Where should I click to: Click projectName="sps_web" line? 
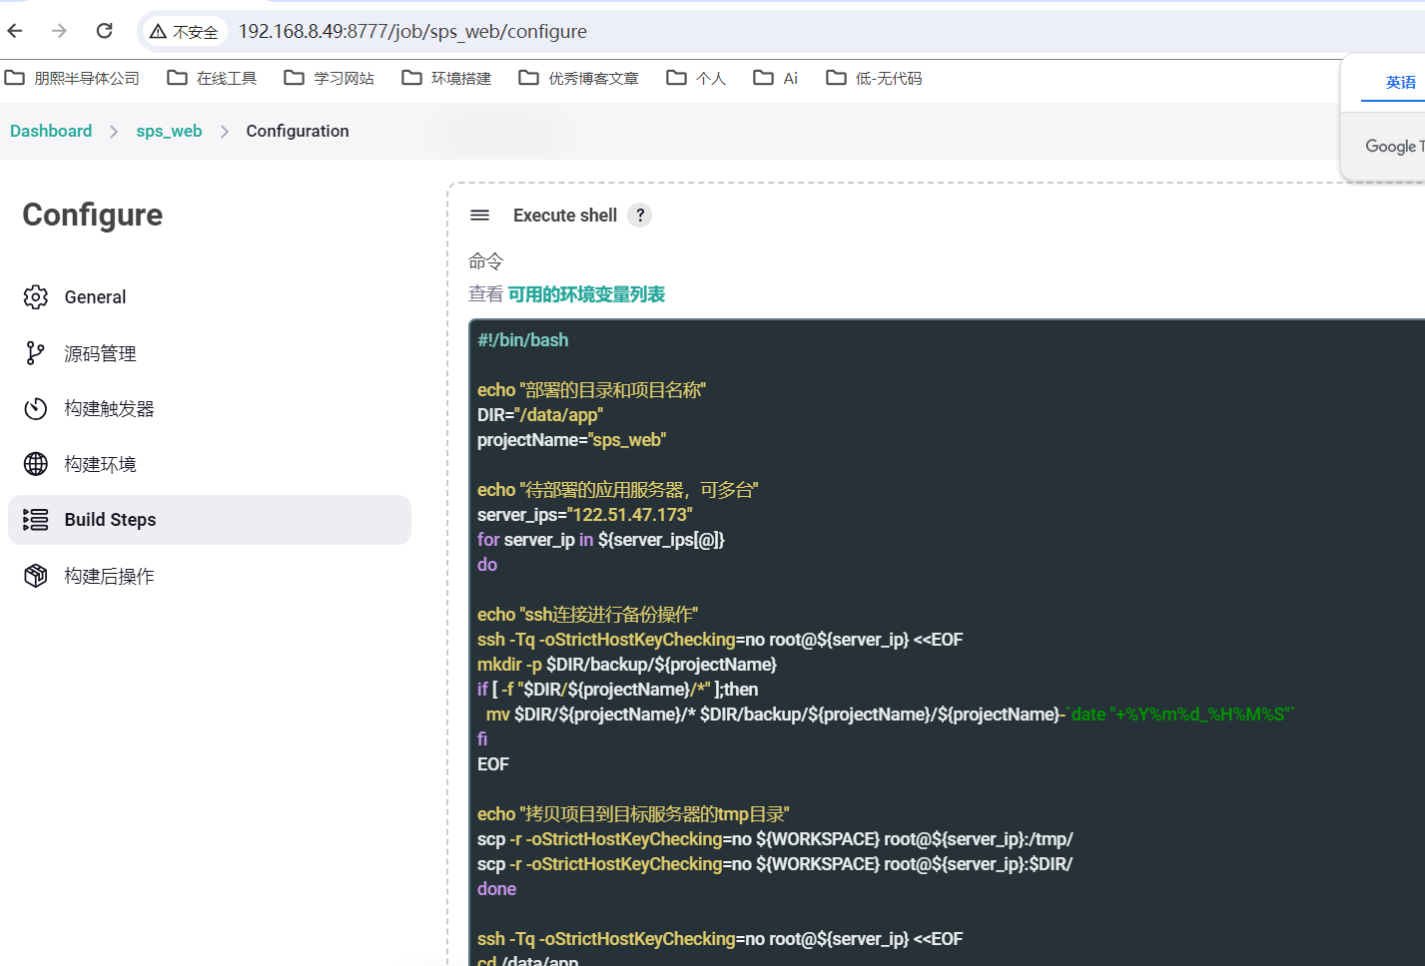571,440
